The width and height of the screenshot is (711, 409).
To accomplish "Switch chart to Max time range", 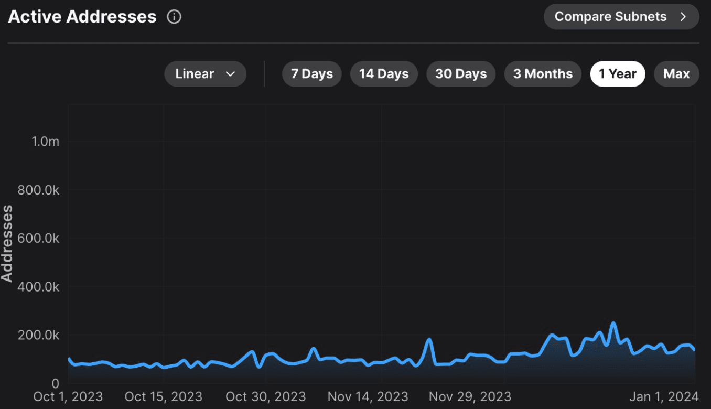I will (676, 74).
